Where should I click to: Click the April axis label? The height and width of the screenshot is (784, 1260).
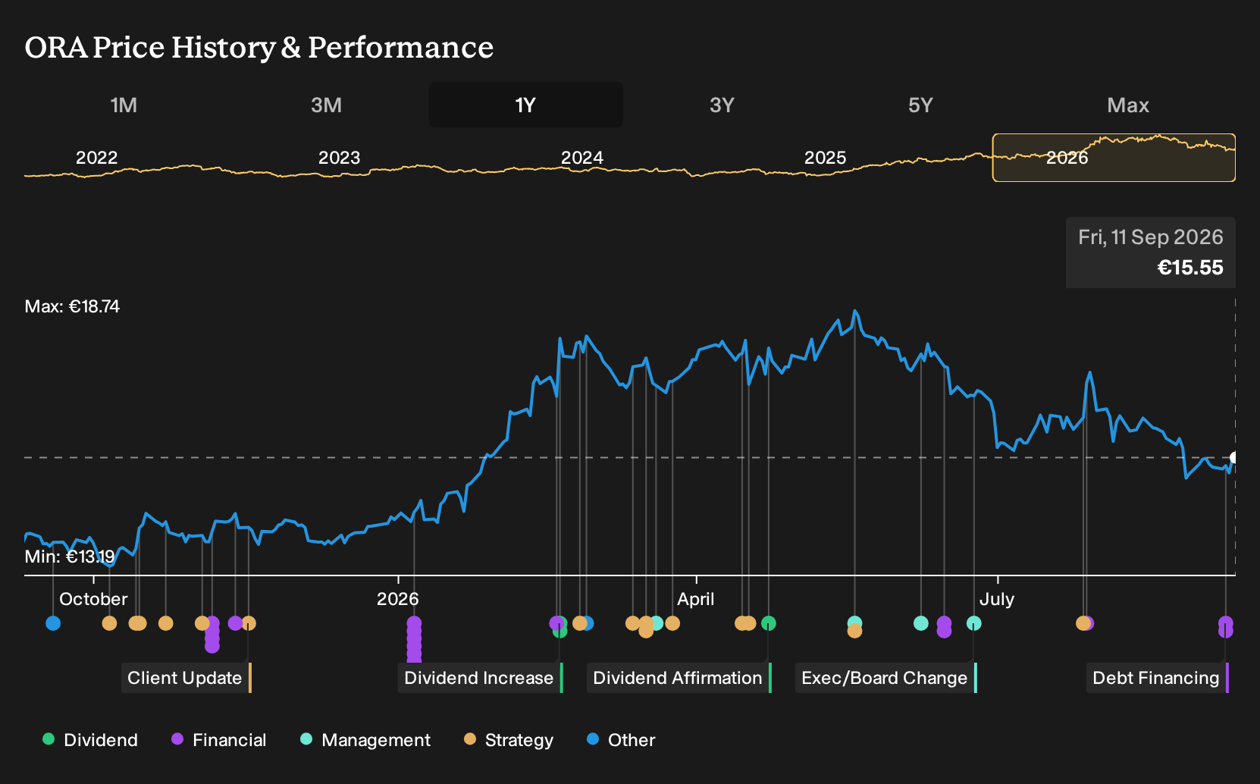pyautogui.click(x=695, y=599)
